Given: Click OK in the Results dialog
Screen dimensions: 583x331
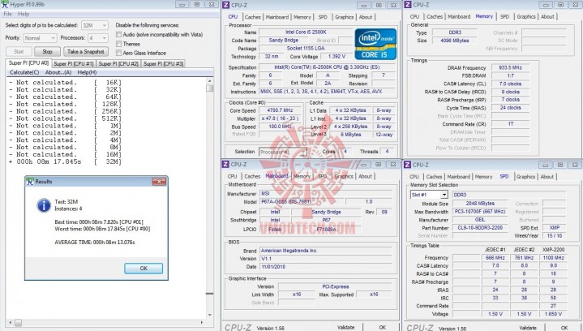Looking at the screenshot, I should (x=144, y=269).
